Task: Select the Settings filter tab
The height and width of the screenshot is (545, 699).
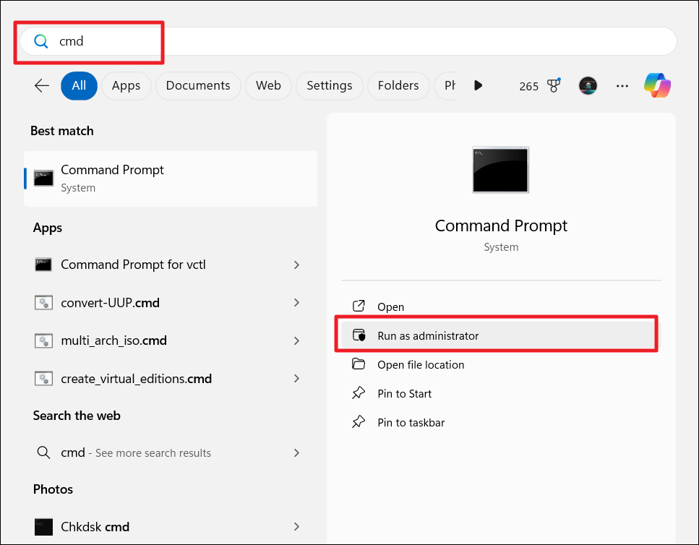Action: (x=329, y=86)
